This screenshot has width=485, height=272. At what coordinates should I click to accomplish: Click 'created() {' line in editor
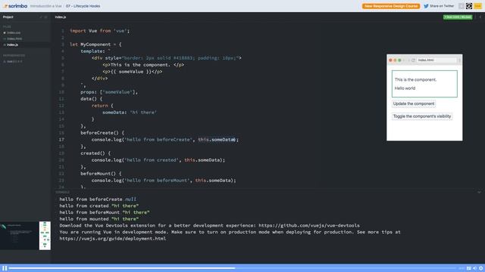tap(95, 153)
